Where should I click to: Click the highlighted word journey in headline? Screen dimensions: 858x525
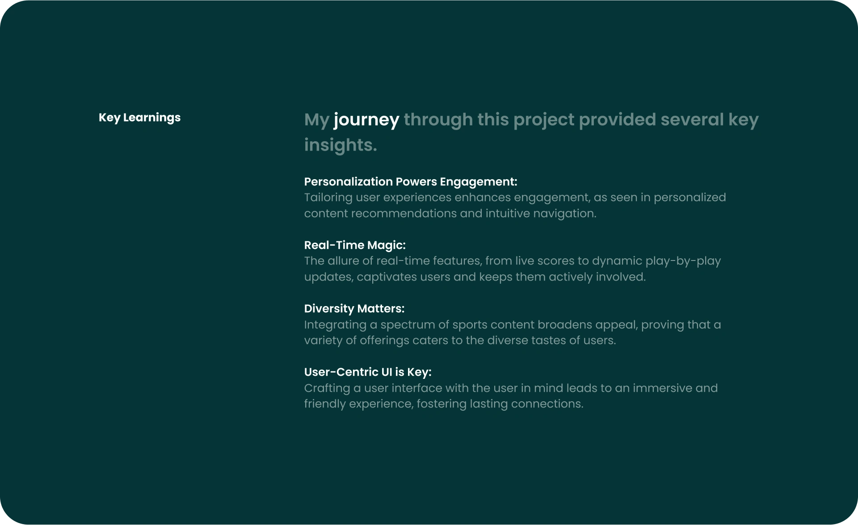click(366, 120)
